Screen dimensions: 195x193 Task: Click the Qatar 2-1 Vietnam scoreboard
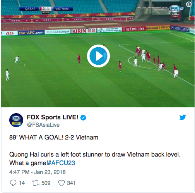[46, 9]
